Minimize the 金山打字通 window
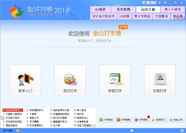The height and width of the screenshot is (133, 186). pyautogui.click(x=170, y=2)
